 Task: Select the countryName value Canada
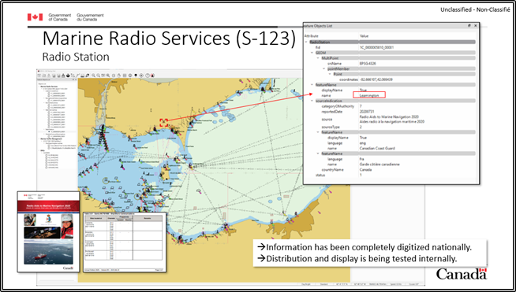pos(365,170)
